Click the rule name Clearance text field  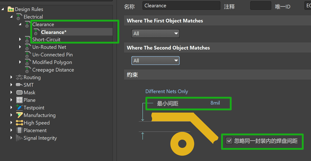click(181, 6)
